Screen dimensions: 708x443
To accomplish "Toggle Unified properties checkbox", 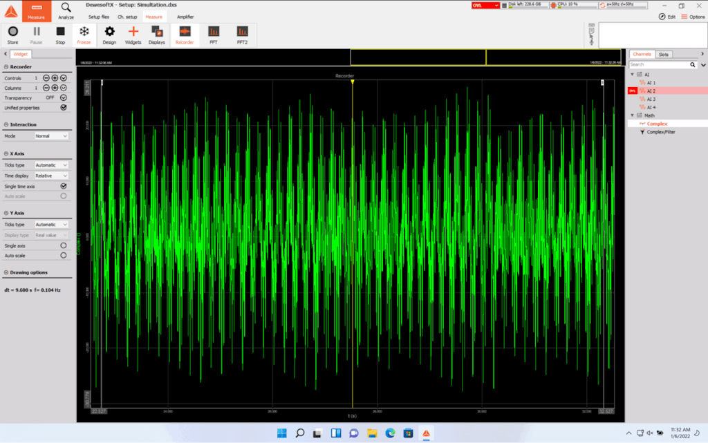I will coord(64,108).
